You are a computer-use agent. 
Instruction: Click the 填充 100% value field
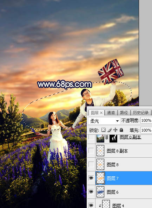coord(146,130)
